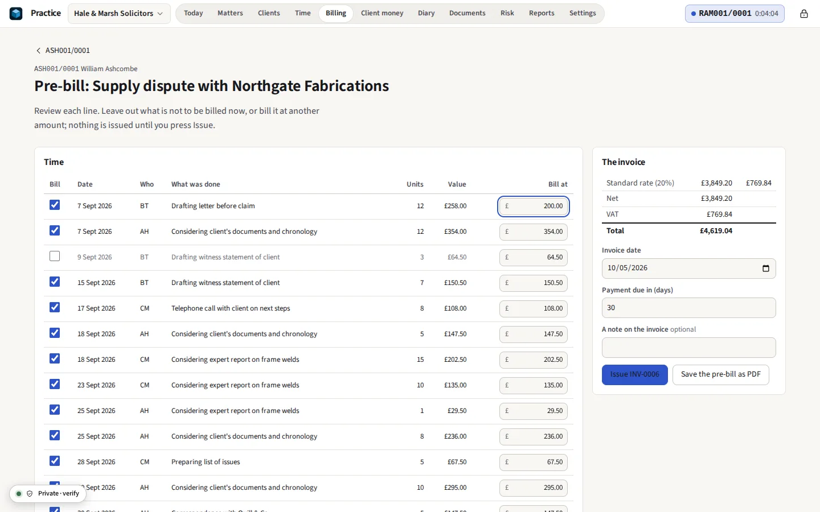Screen dimensions: 820x512
Task: Click the back chevron beside ASH001/0001
Action: [38, 51]
